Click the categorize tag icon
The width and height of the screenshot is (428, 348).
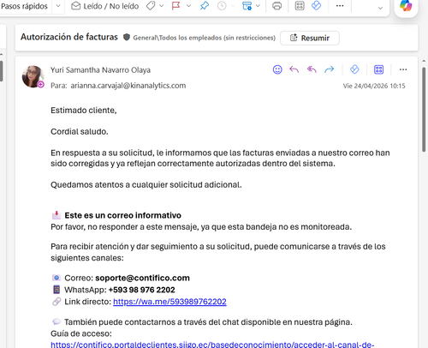click(151, 6)
